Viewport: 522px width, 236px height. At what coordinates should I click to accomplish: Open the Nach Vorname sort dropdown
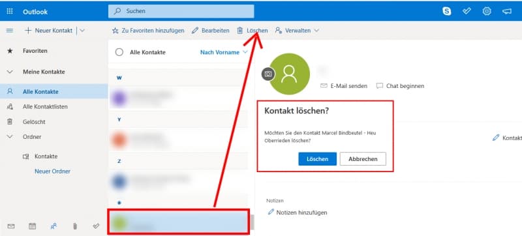coord(224,52)
